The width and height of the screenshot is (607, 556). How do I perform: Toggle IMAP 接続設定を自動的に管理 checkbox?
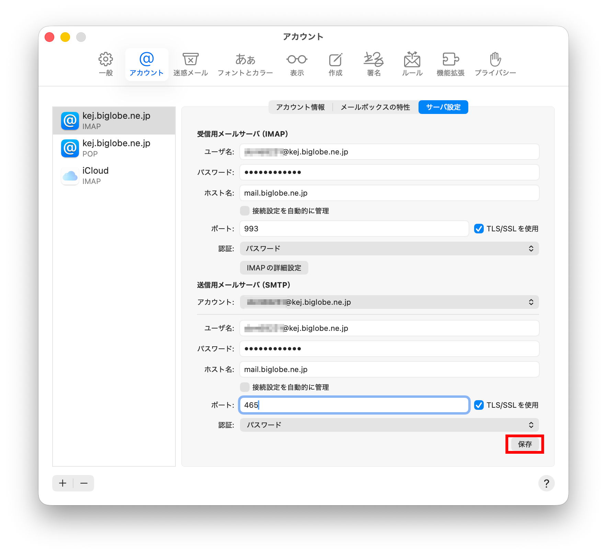[245, 211]
